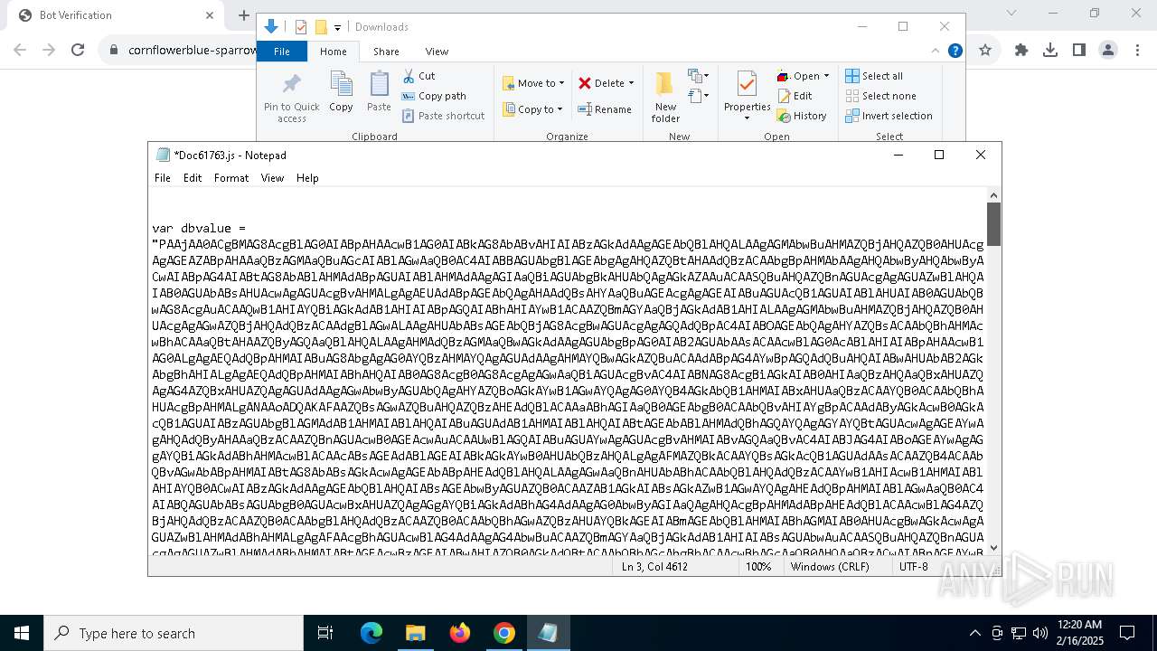The height and width of the screenshot is (651, 1157).
Task: Open the Move to dropdown
Action: click(x=533, y=83)
